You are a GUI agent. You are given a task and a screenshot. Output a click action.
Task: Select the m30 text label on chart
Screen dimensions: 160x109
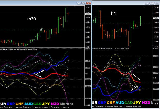[31, 19]
